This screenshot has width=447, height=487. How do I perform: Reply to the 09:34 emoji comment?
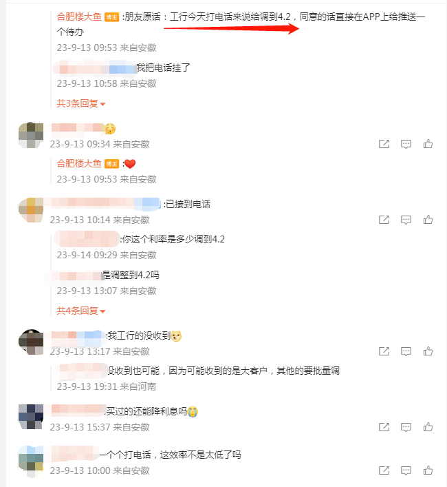pos(406,144)
